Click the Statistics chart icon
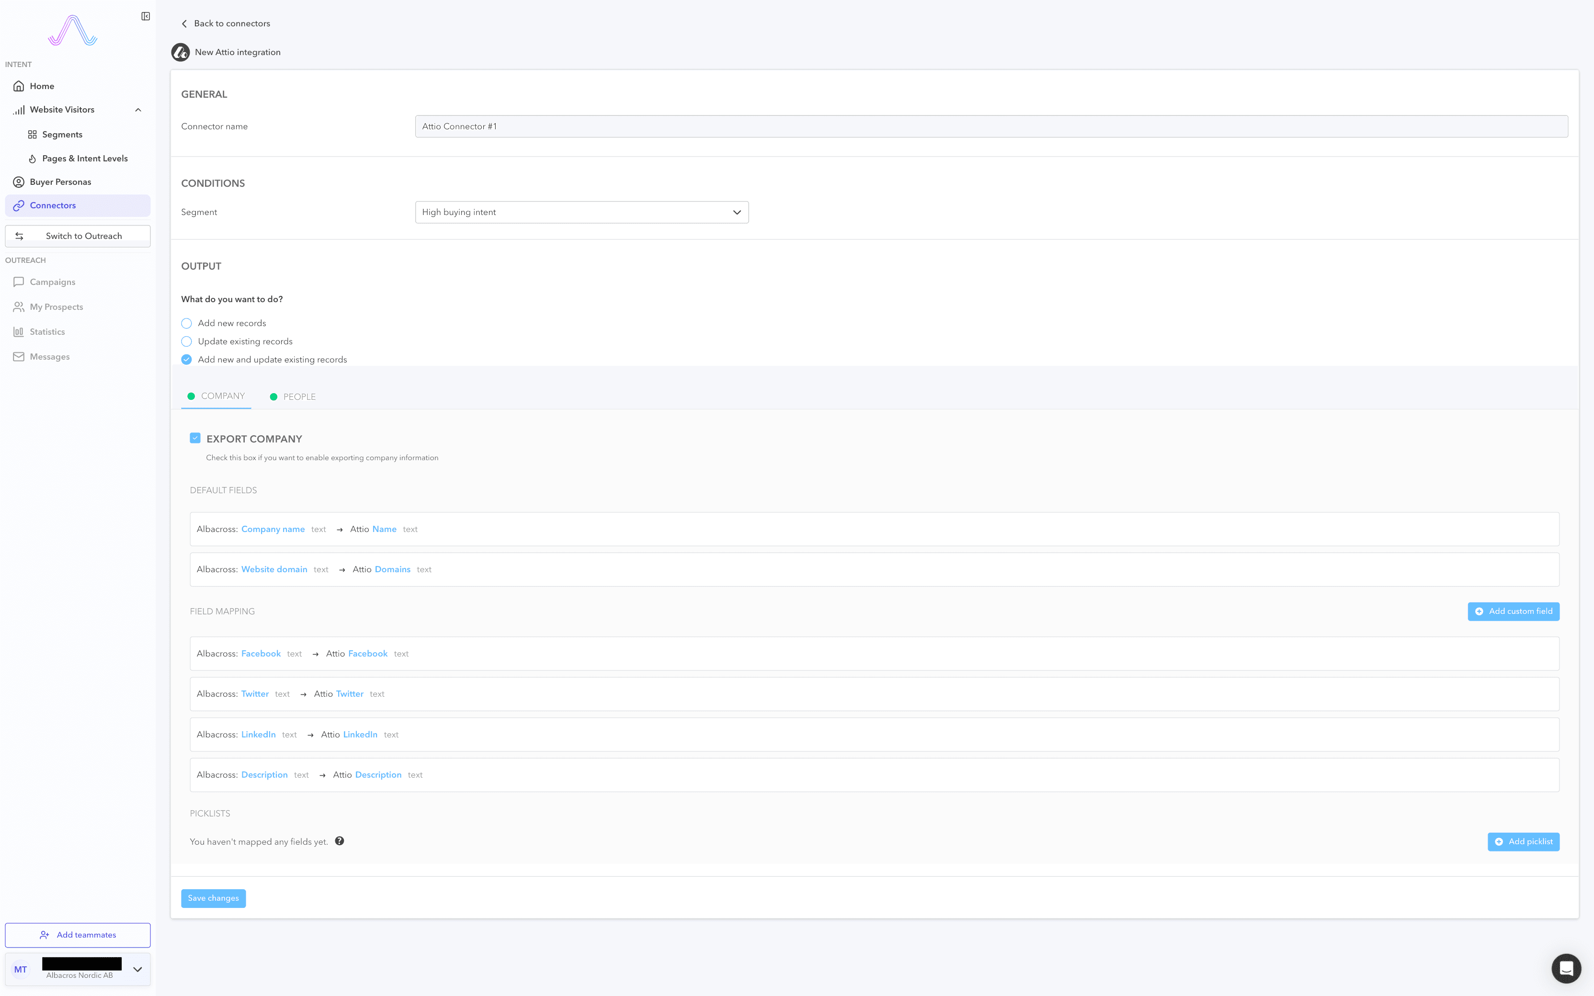This screenshot has width=1594, height=996. point(19,332)
